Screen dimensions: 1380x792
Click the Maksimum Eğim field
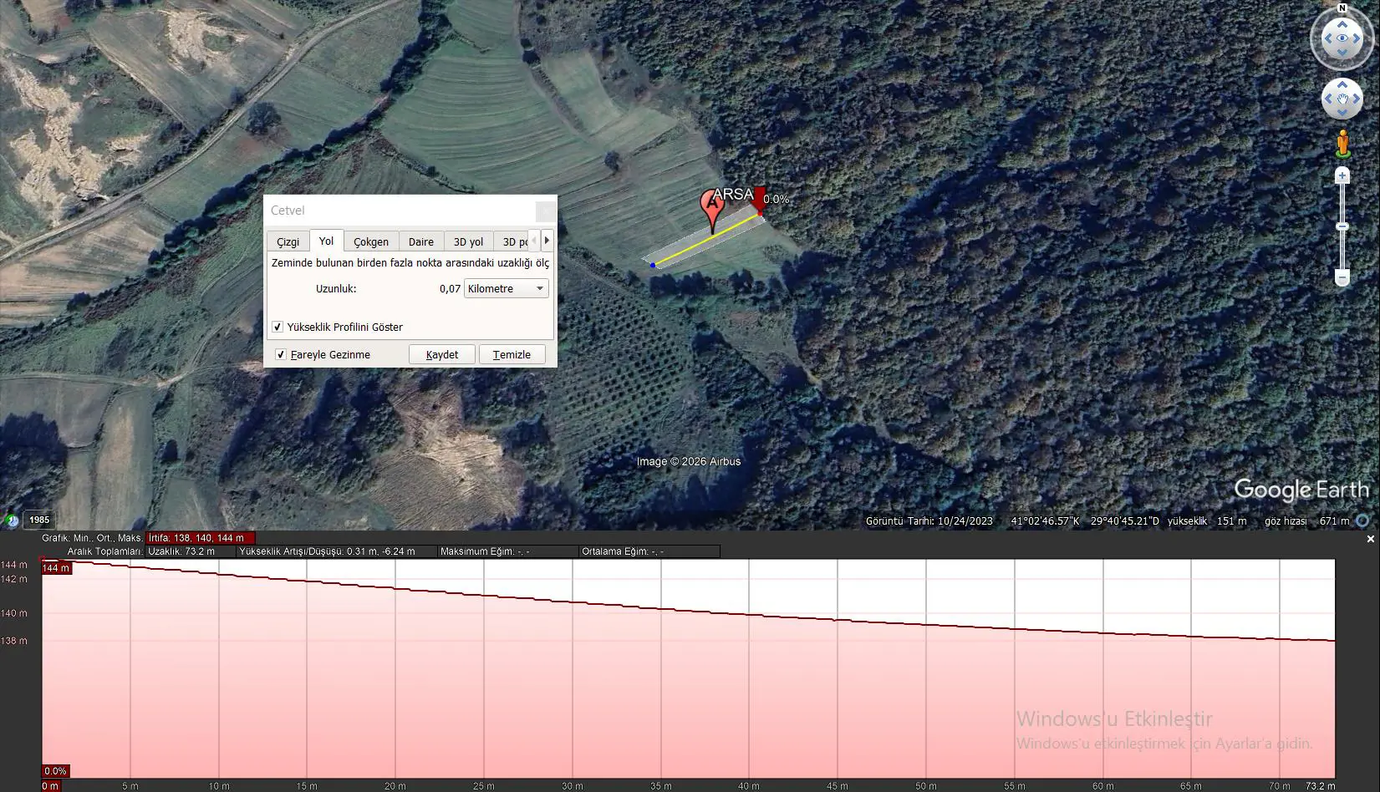[x=508, y=551]
